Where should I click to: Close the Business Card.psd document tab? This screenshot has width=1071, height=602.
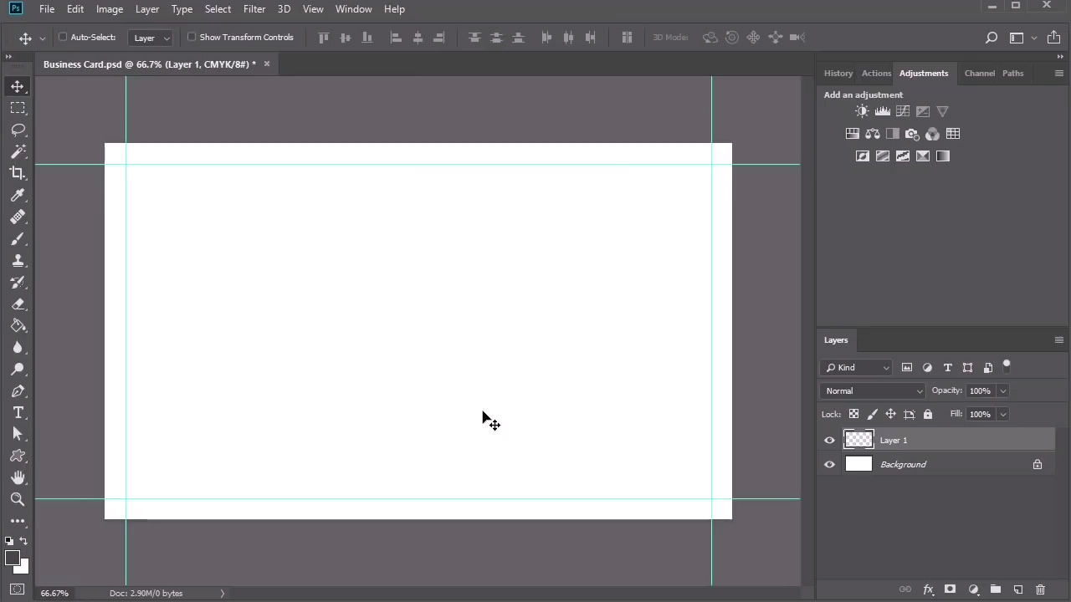(267, 64)
